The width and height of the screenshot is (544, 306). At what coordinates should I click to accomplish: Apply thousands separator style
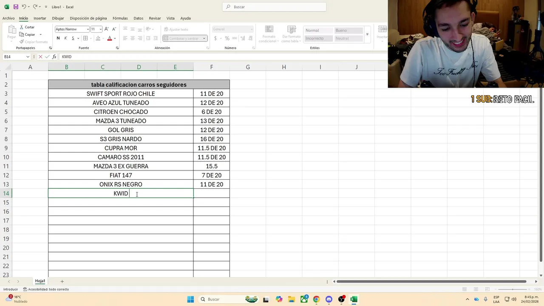235,38
